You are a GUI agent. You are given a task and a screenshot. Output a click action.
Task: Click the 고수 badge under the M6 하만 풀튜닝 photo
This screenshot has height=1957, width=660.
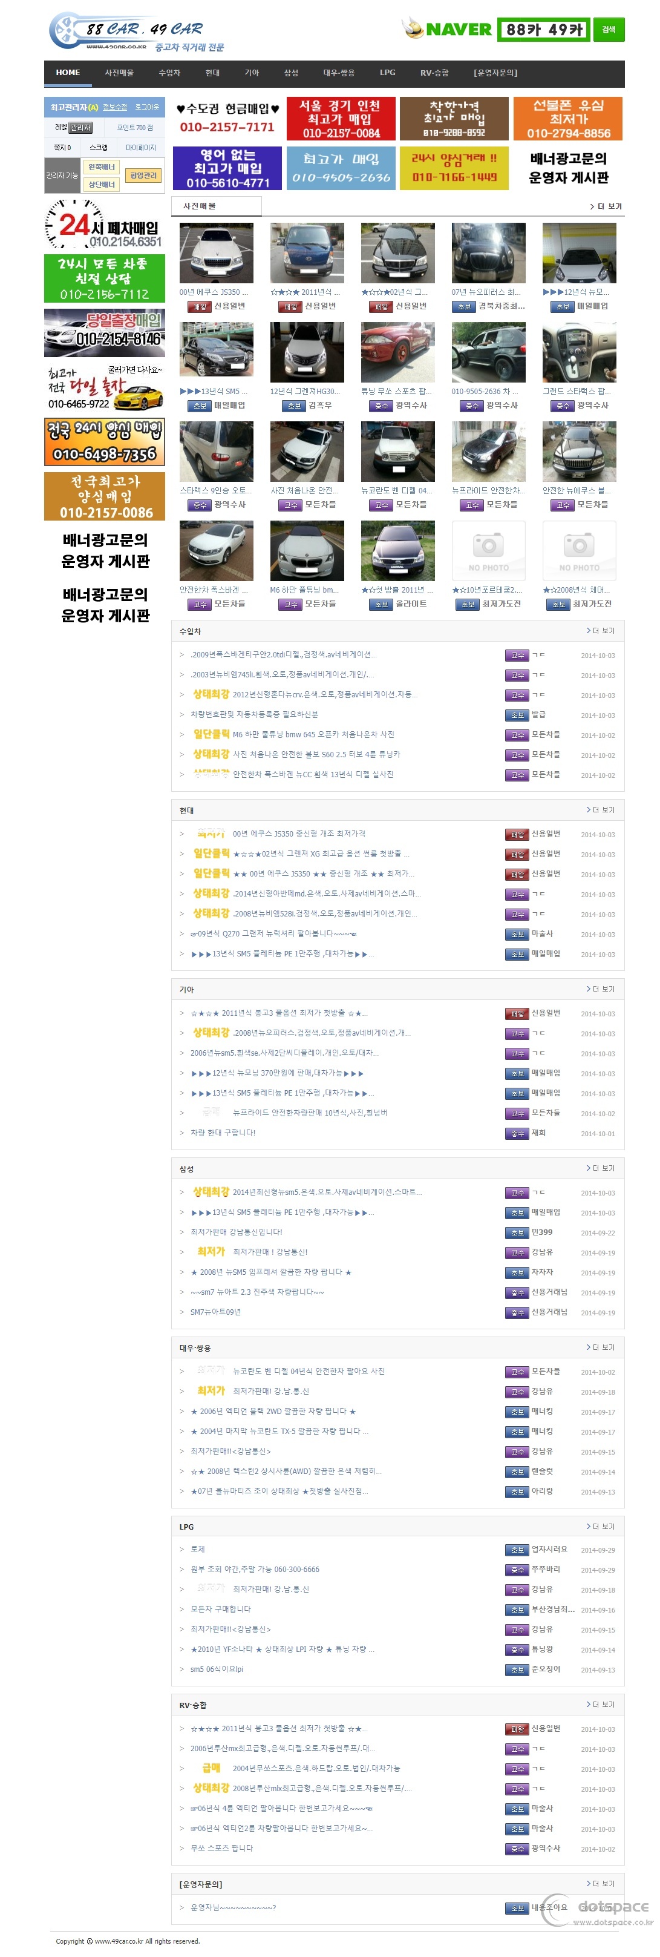[x=290, y=604]
